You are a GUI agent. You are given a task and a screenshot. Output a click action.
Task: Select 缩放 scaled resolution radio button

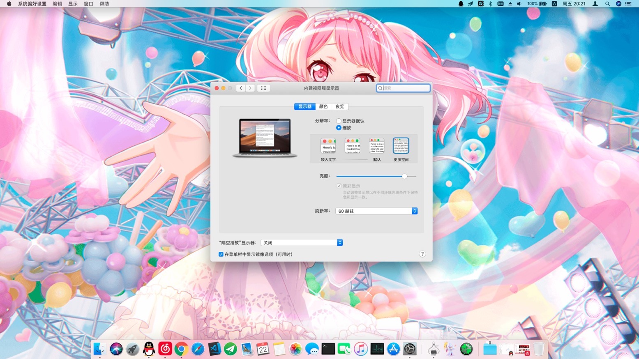click(x=339, y=128)
